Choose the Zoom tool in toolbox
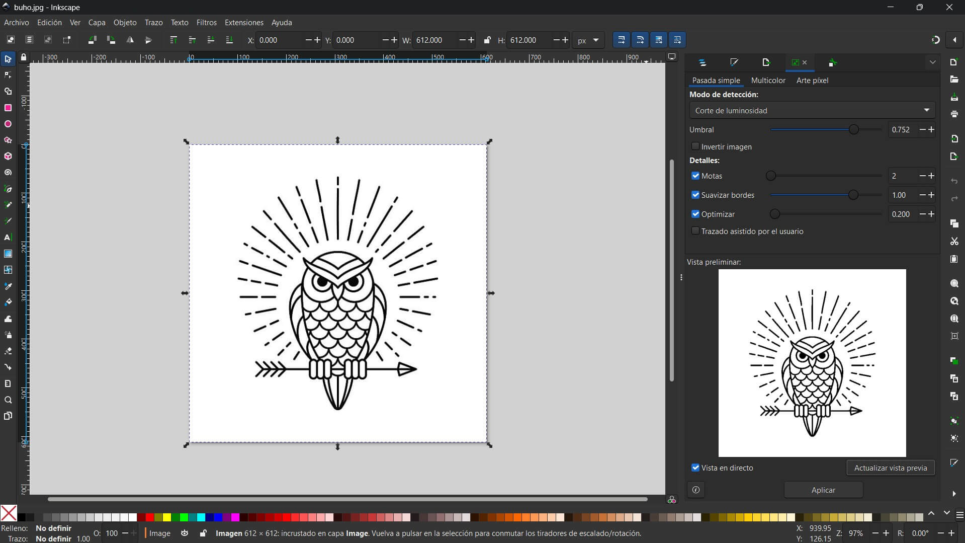Viewport: 965px width, 543px height. [x=8, y=400]
